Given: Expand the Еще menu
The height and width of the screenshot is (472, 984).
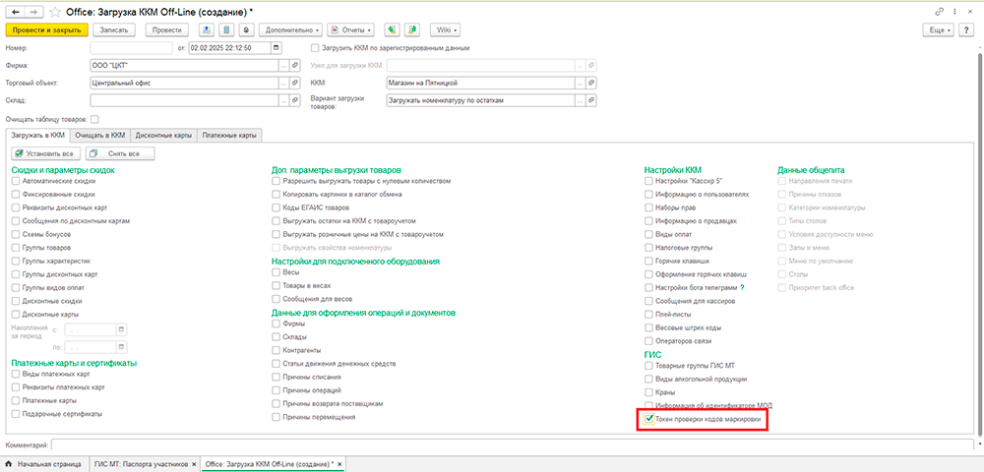Looking at the screenshot, I should pos(939,29).
